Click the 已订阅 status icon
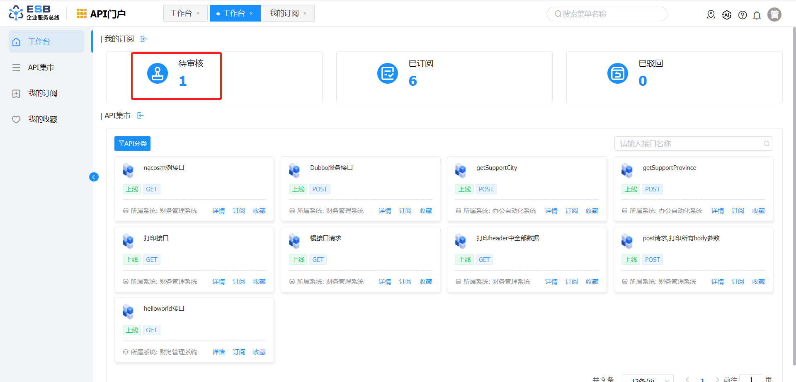This screenshot has width=796, height=382. (x=388, y=73)
